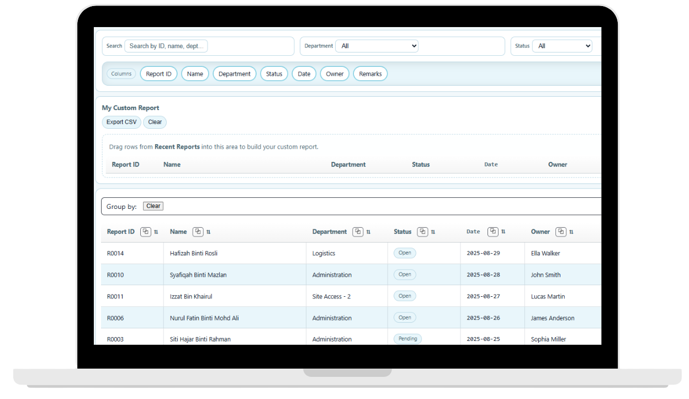Click the group-by icon on the Status column
689x399 pixels.
coord(422,232)
